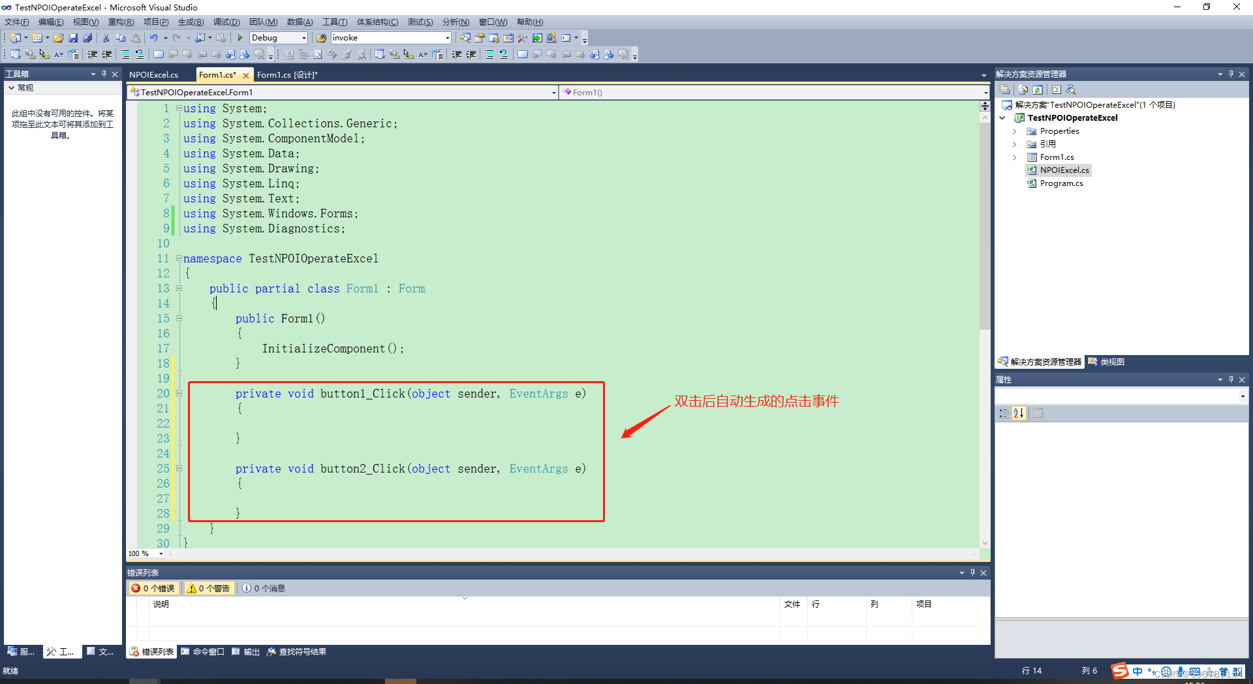The width and height of the screenshot is (1253, 684).
Task: Click the Open File folder icon
Action: click(x=59, y=38)
